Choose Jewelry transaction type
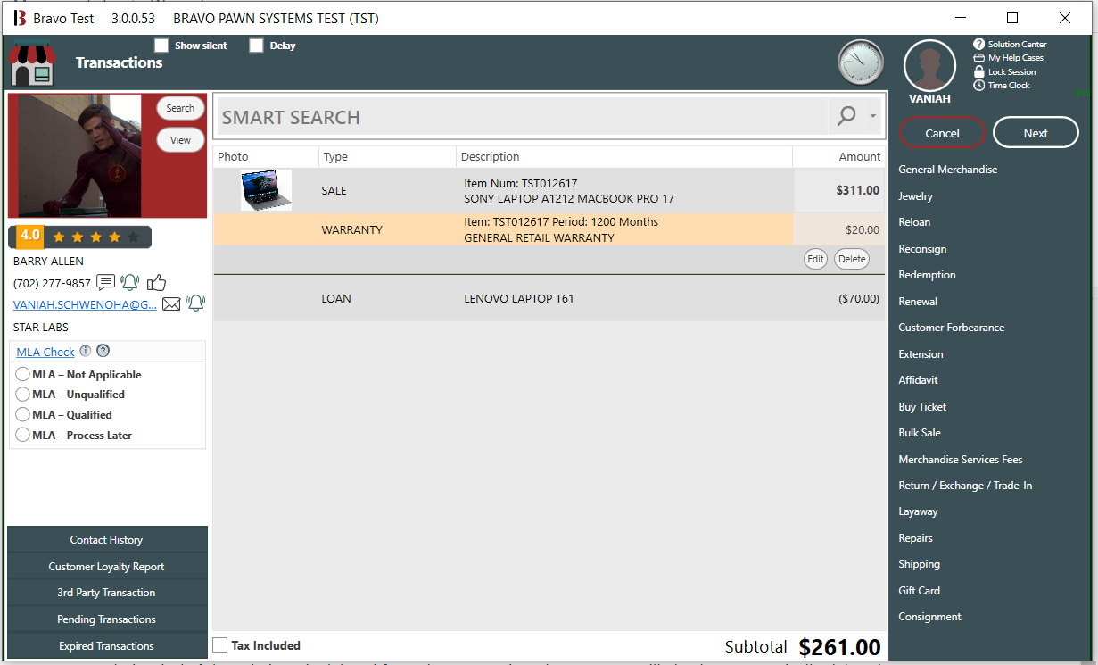 click(x=915, y=196)
